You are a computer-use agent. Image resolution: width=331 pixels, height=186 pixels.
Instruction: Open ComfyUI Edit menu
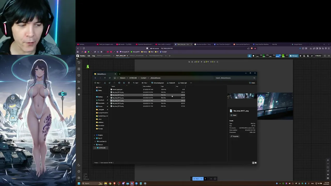point(89,56)
